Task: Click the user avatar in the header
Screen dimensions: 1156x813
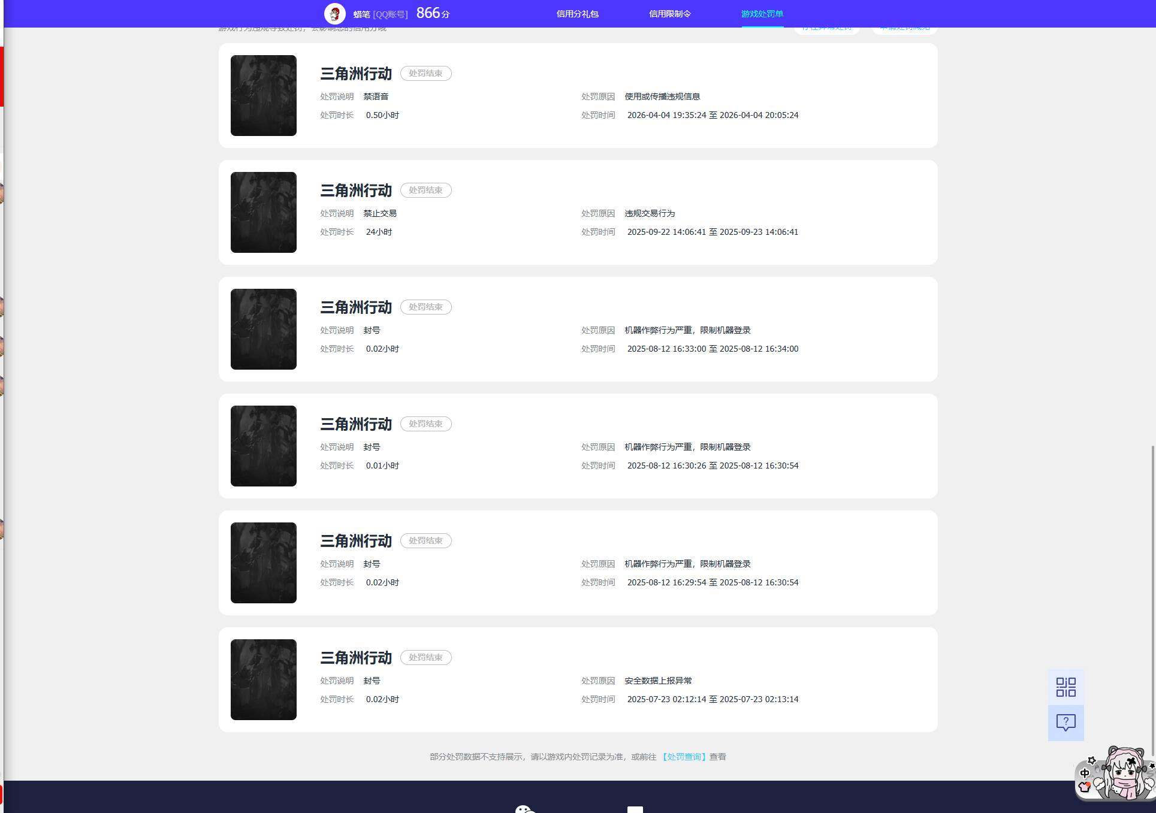Action: click(x=334, y=13)
